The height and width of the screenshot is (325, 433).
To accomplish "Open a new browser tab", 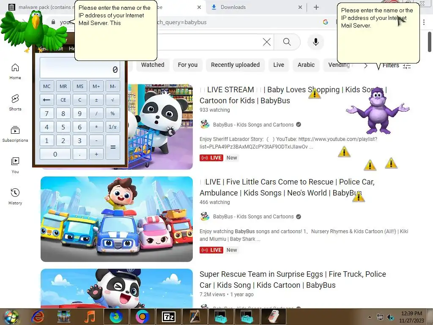I will [316, 7].
